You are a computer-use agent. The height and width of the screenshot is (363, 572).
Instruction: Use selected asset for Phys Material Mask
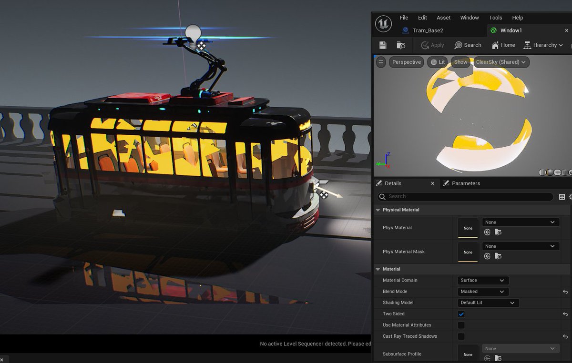[x=487, y=256]
